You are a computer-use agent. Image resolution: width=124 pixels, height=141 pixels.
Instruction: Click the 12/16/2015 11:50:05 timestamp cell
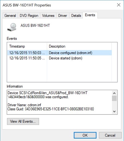tap(27, 58)
